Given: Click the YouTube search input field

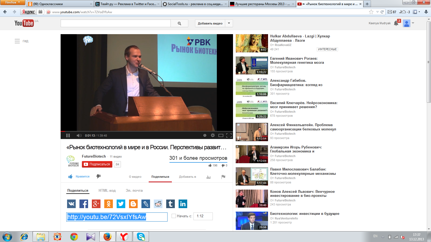Looking at the screenshot, I should coord(116,23).
